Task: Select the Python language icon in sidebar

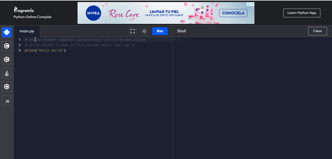Action: tap(6, 32)
